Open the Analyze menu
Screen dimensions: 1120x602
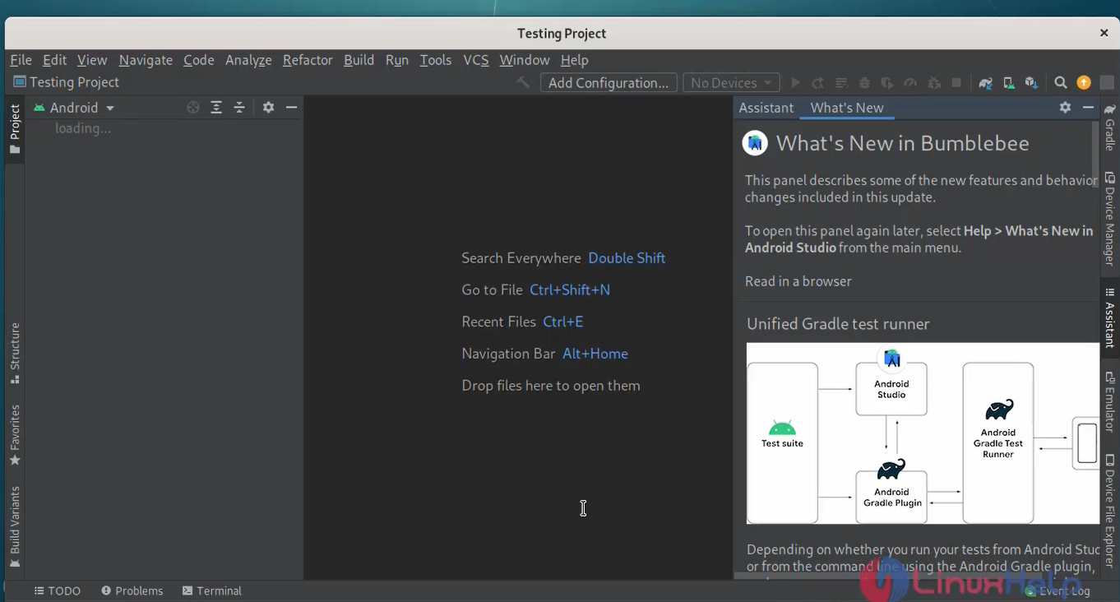pyautogui.click(x=248, y=60)
